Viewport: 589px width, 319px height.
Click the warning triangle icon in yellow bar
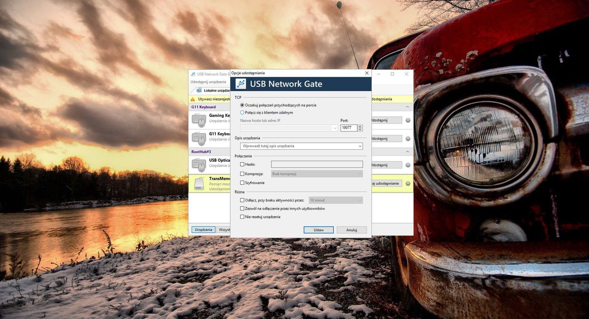[x=192, y=99]
